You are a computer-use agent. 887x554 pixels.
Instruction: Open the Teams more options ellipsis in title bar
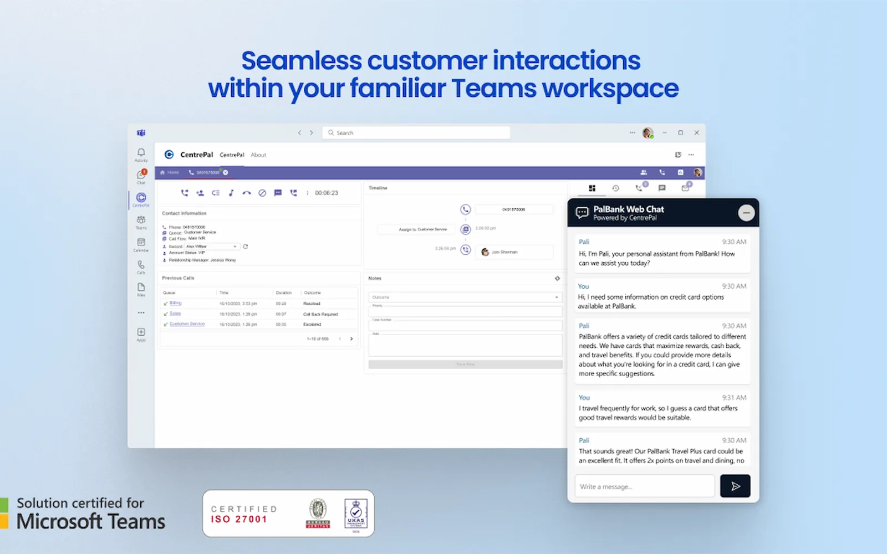coord(632,133)
